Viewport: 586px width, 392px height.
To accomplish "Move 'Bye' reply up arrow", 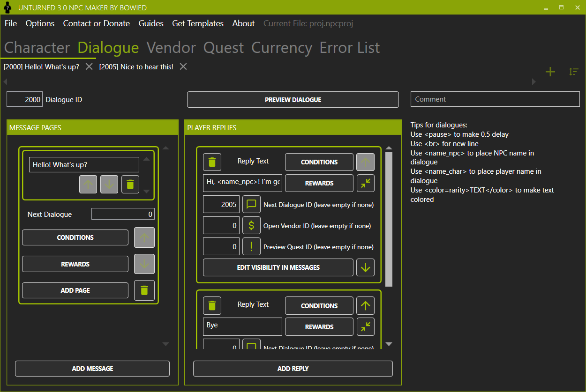I will tap(366, 305).
